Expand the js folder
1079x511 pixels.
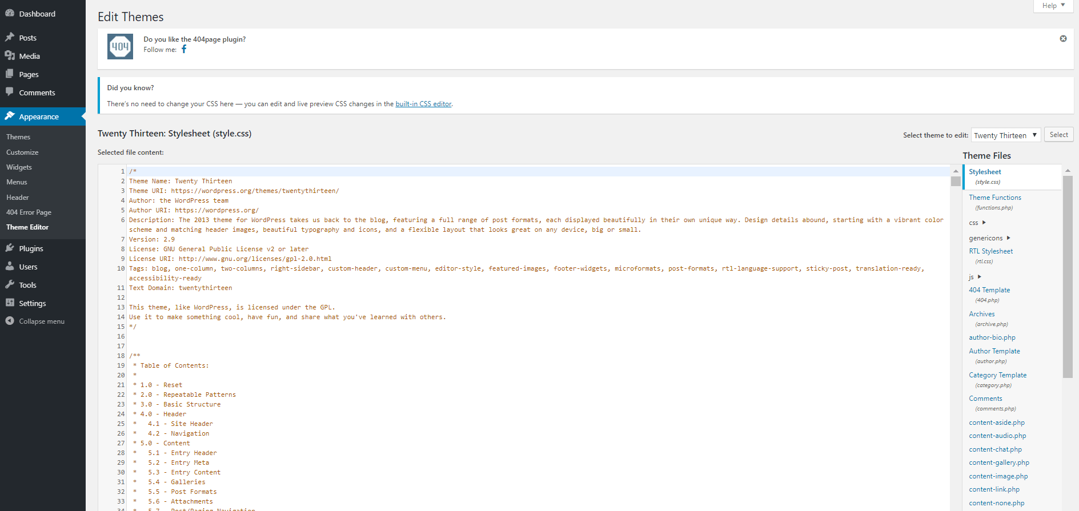tap(974, 277)
